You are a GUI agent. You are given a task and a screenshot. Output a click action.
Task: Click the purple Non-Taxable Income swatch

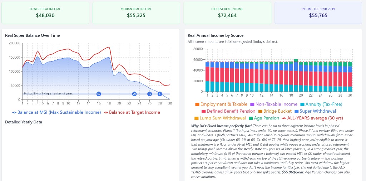[253, 105]
